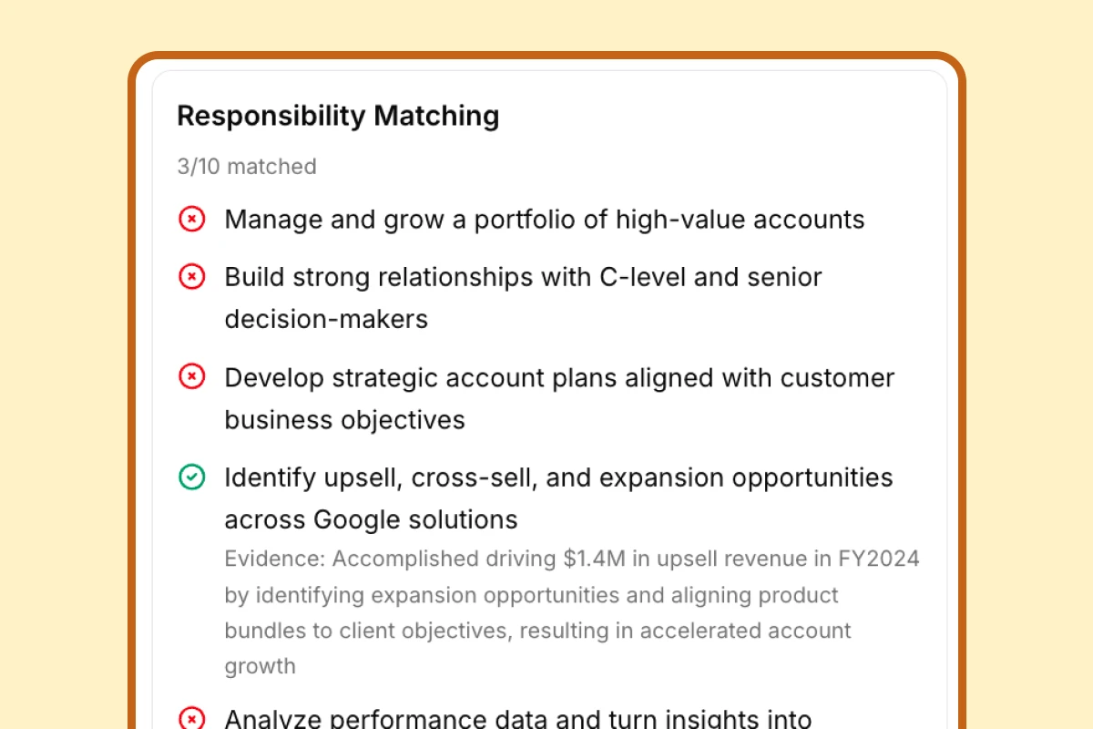Image resolution: width=1093 pixels, height=729 pixels.
Task: Click the red X icon beside performance data analysis
Action: coord(191,718)
